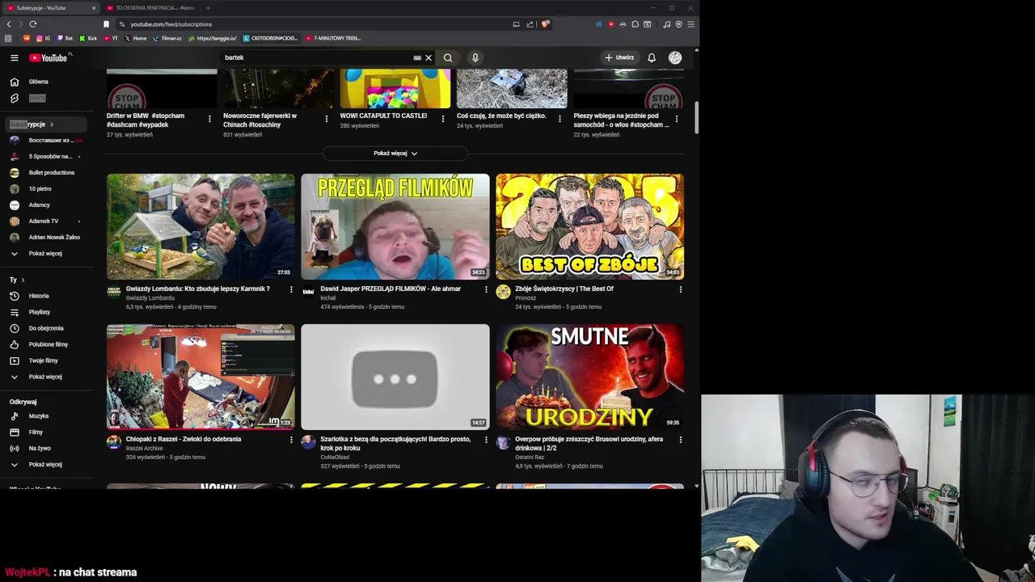Open the YouTube hamburger guide menu

point(14,57)
